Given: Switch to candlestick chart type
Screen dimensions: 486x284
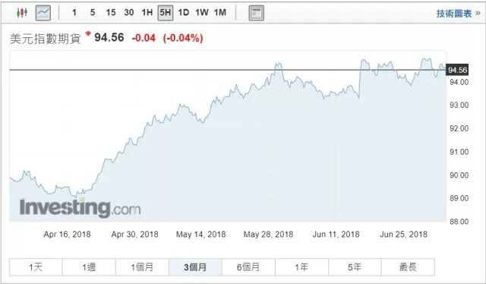Looking at the screenshot, I should [x=22, y=13].
